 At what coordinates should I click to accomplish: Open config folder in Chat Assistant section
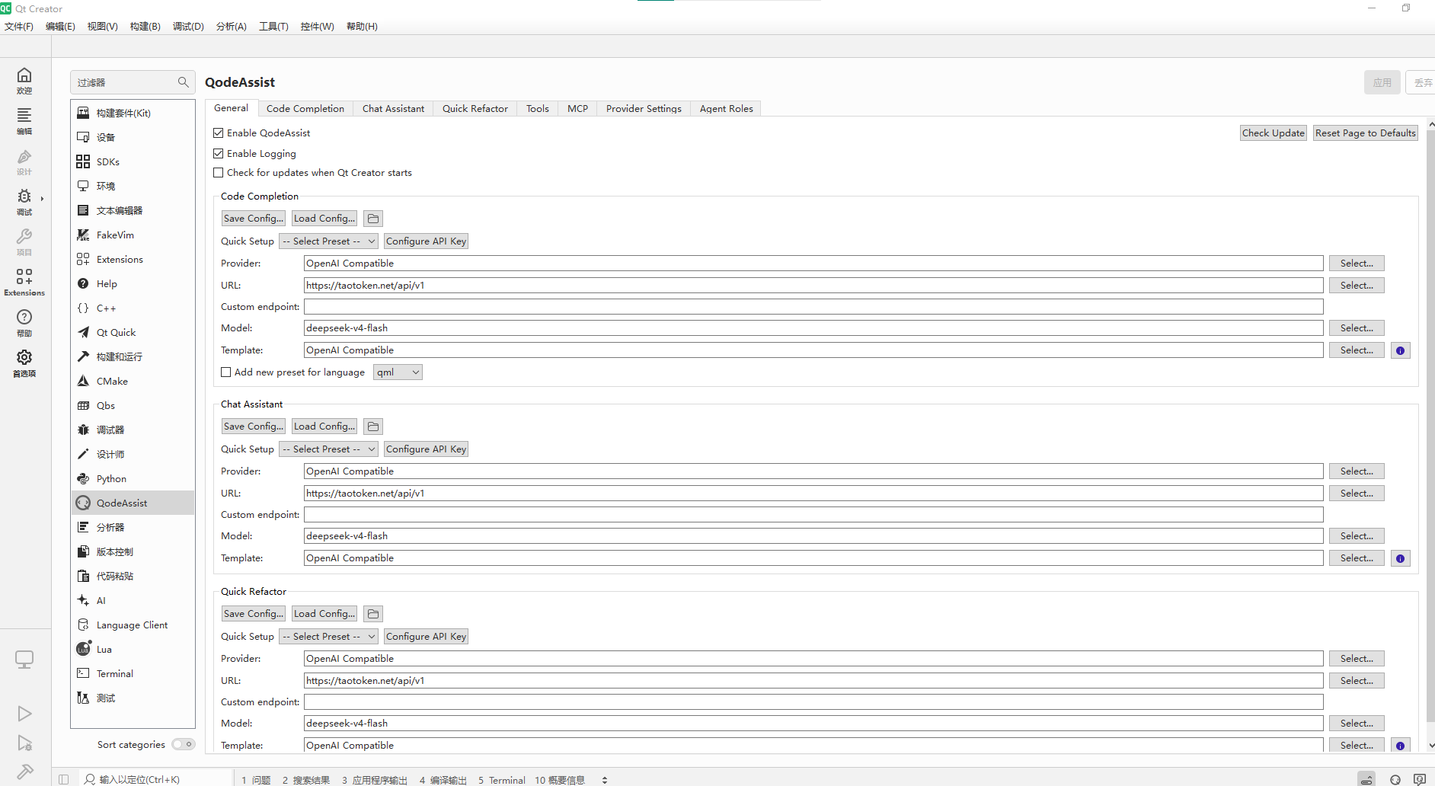(x=373, y=427)
